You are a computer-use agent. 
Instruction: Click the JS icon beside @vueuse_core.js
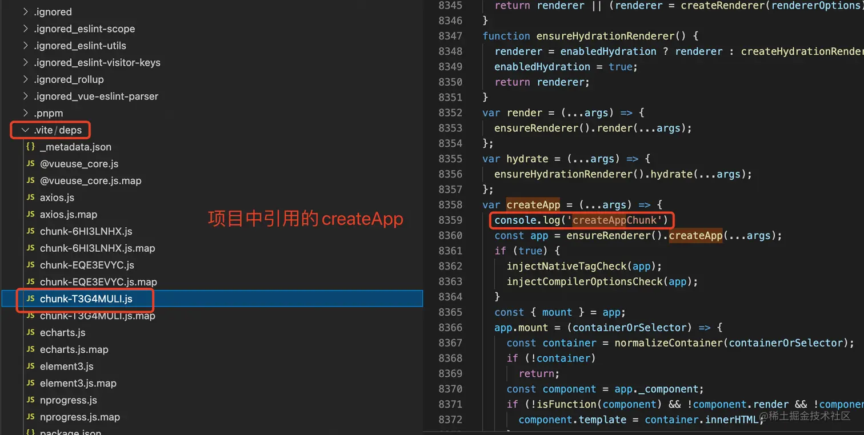point(30,164)
